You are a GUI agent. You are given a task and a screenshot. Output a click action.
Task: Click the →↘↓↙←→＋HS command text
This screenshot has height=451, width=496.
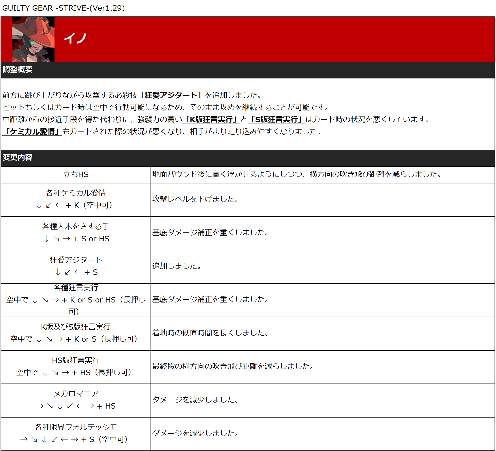(x=76, y=406)
